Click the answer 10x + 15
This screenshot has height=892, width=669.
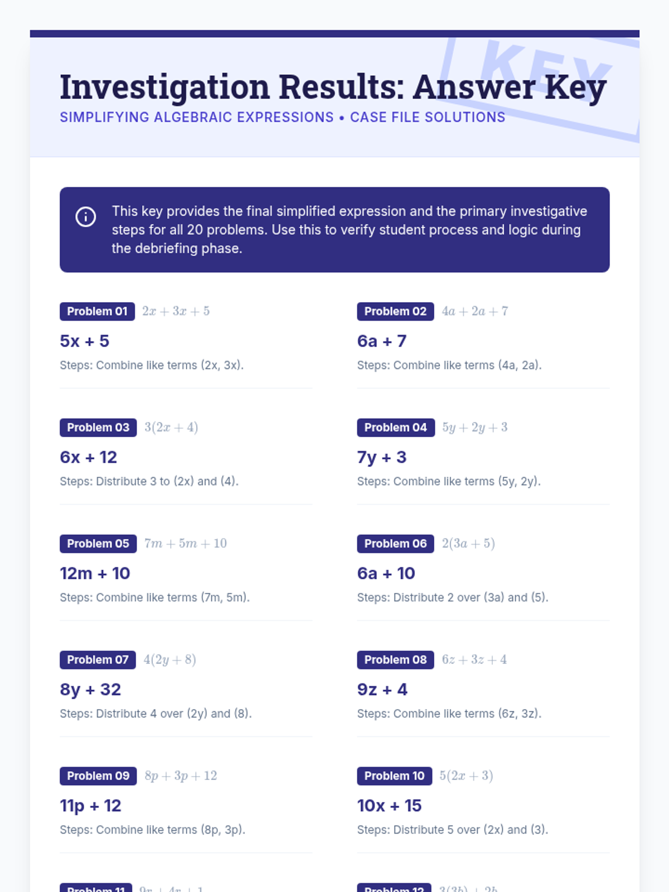[x=389, y=806]
